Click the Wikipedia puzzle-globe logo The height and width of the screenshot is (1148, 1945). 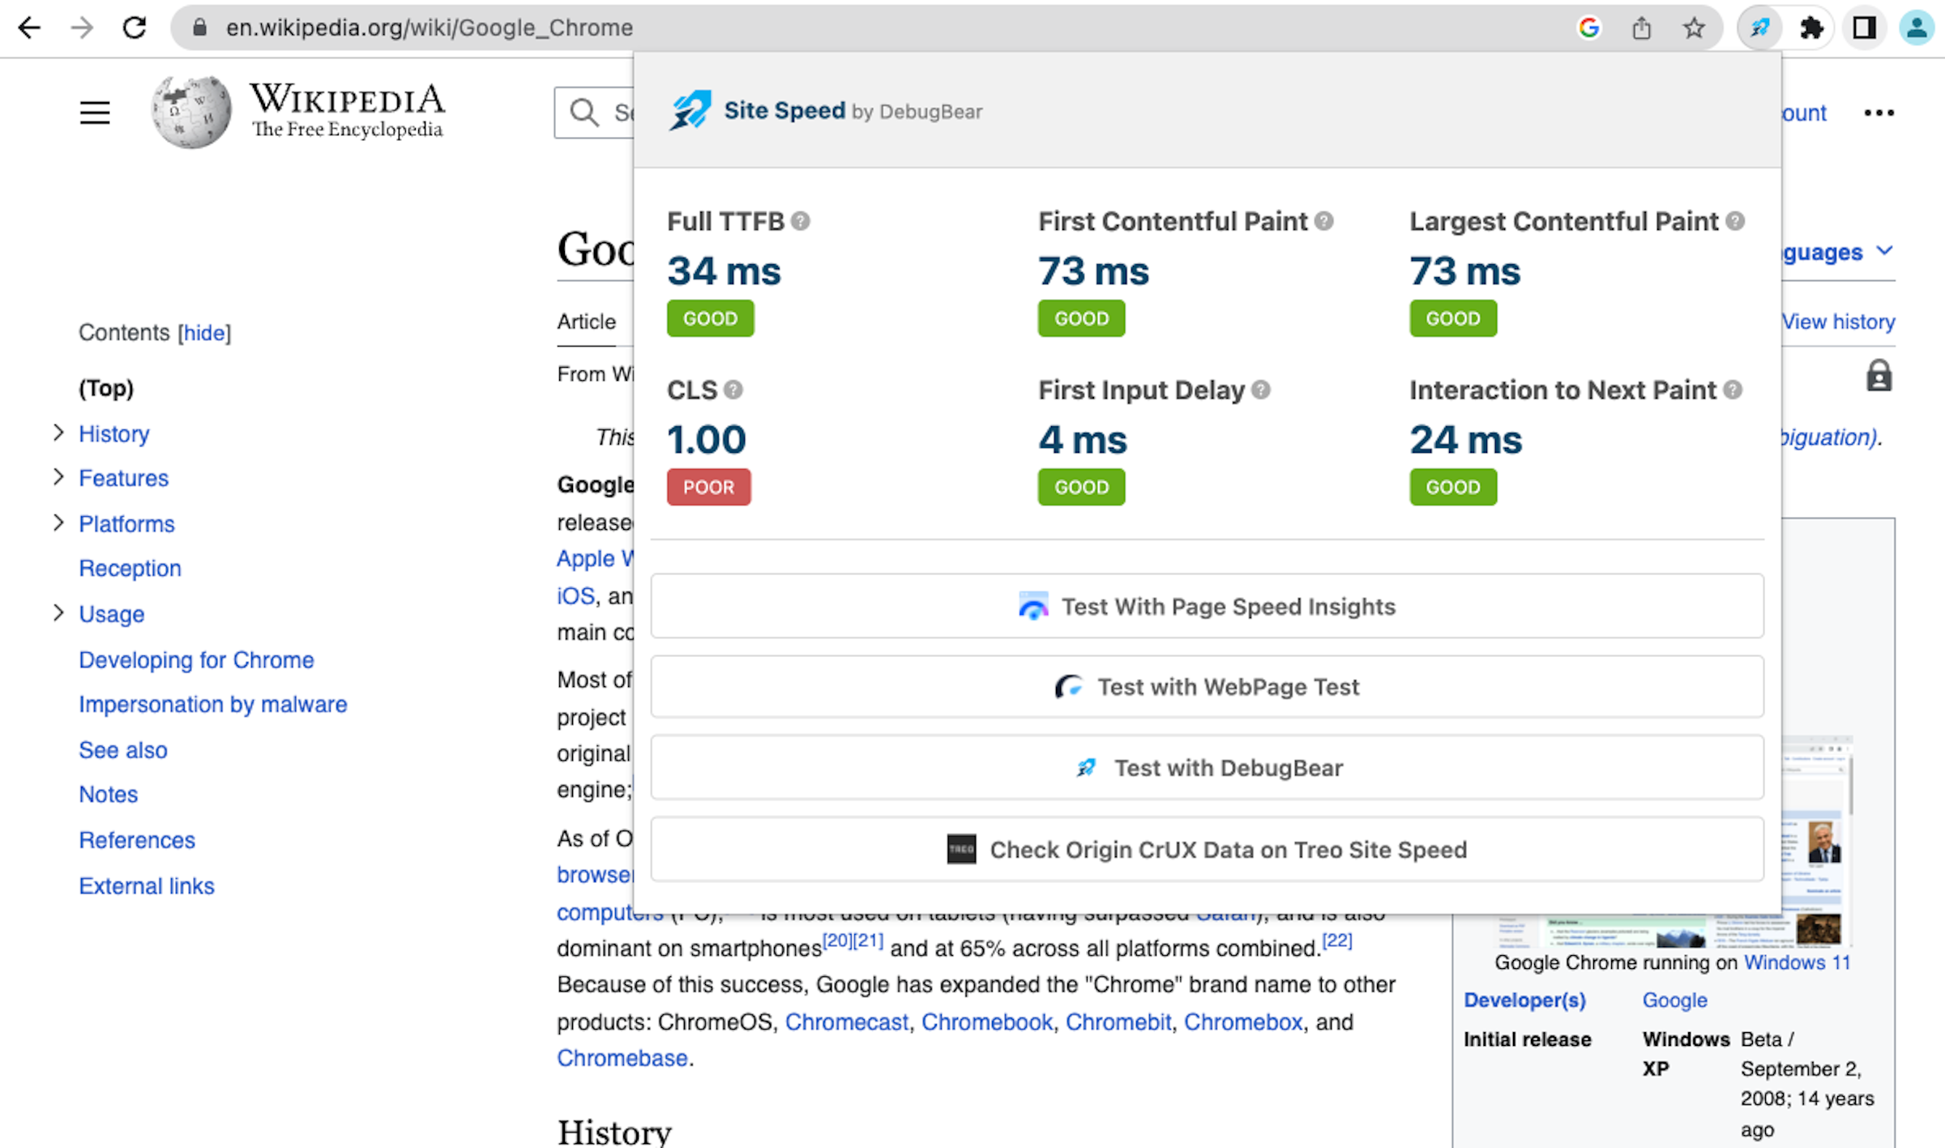tap(190, 111)
